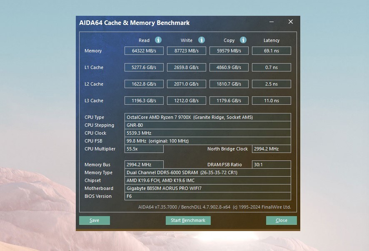
Task: Click the CPU Type label
Action: (95, 117)
